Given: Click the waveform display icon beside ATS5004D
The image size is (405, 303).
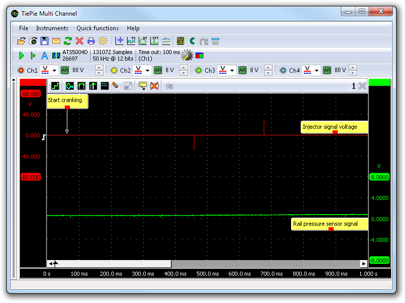Looking at the screenshot, I should pyautogui.click(x=56, y=56).
